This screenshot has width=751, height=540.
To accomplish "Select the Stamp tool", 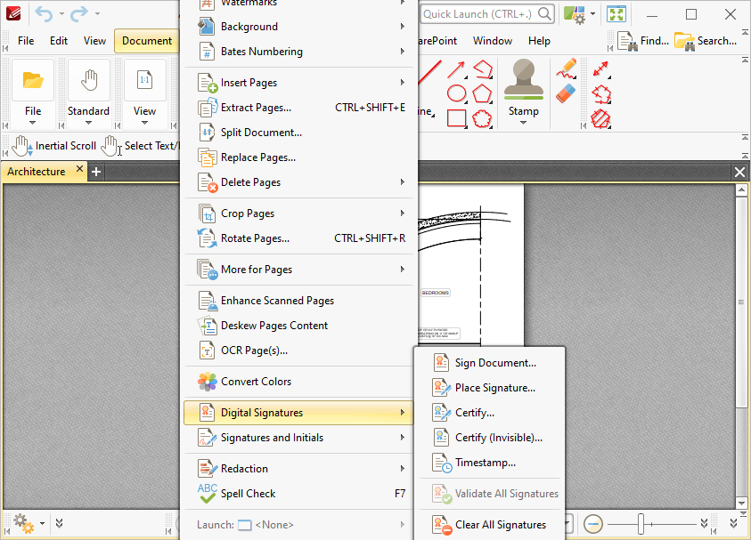I will click(x=523, y=86).
